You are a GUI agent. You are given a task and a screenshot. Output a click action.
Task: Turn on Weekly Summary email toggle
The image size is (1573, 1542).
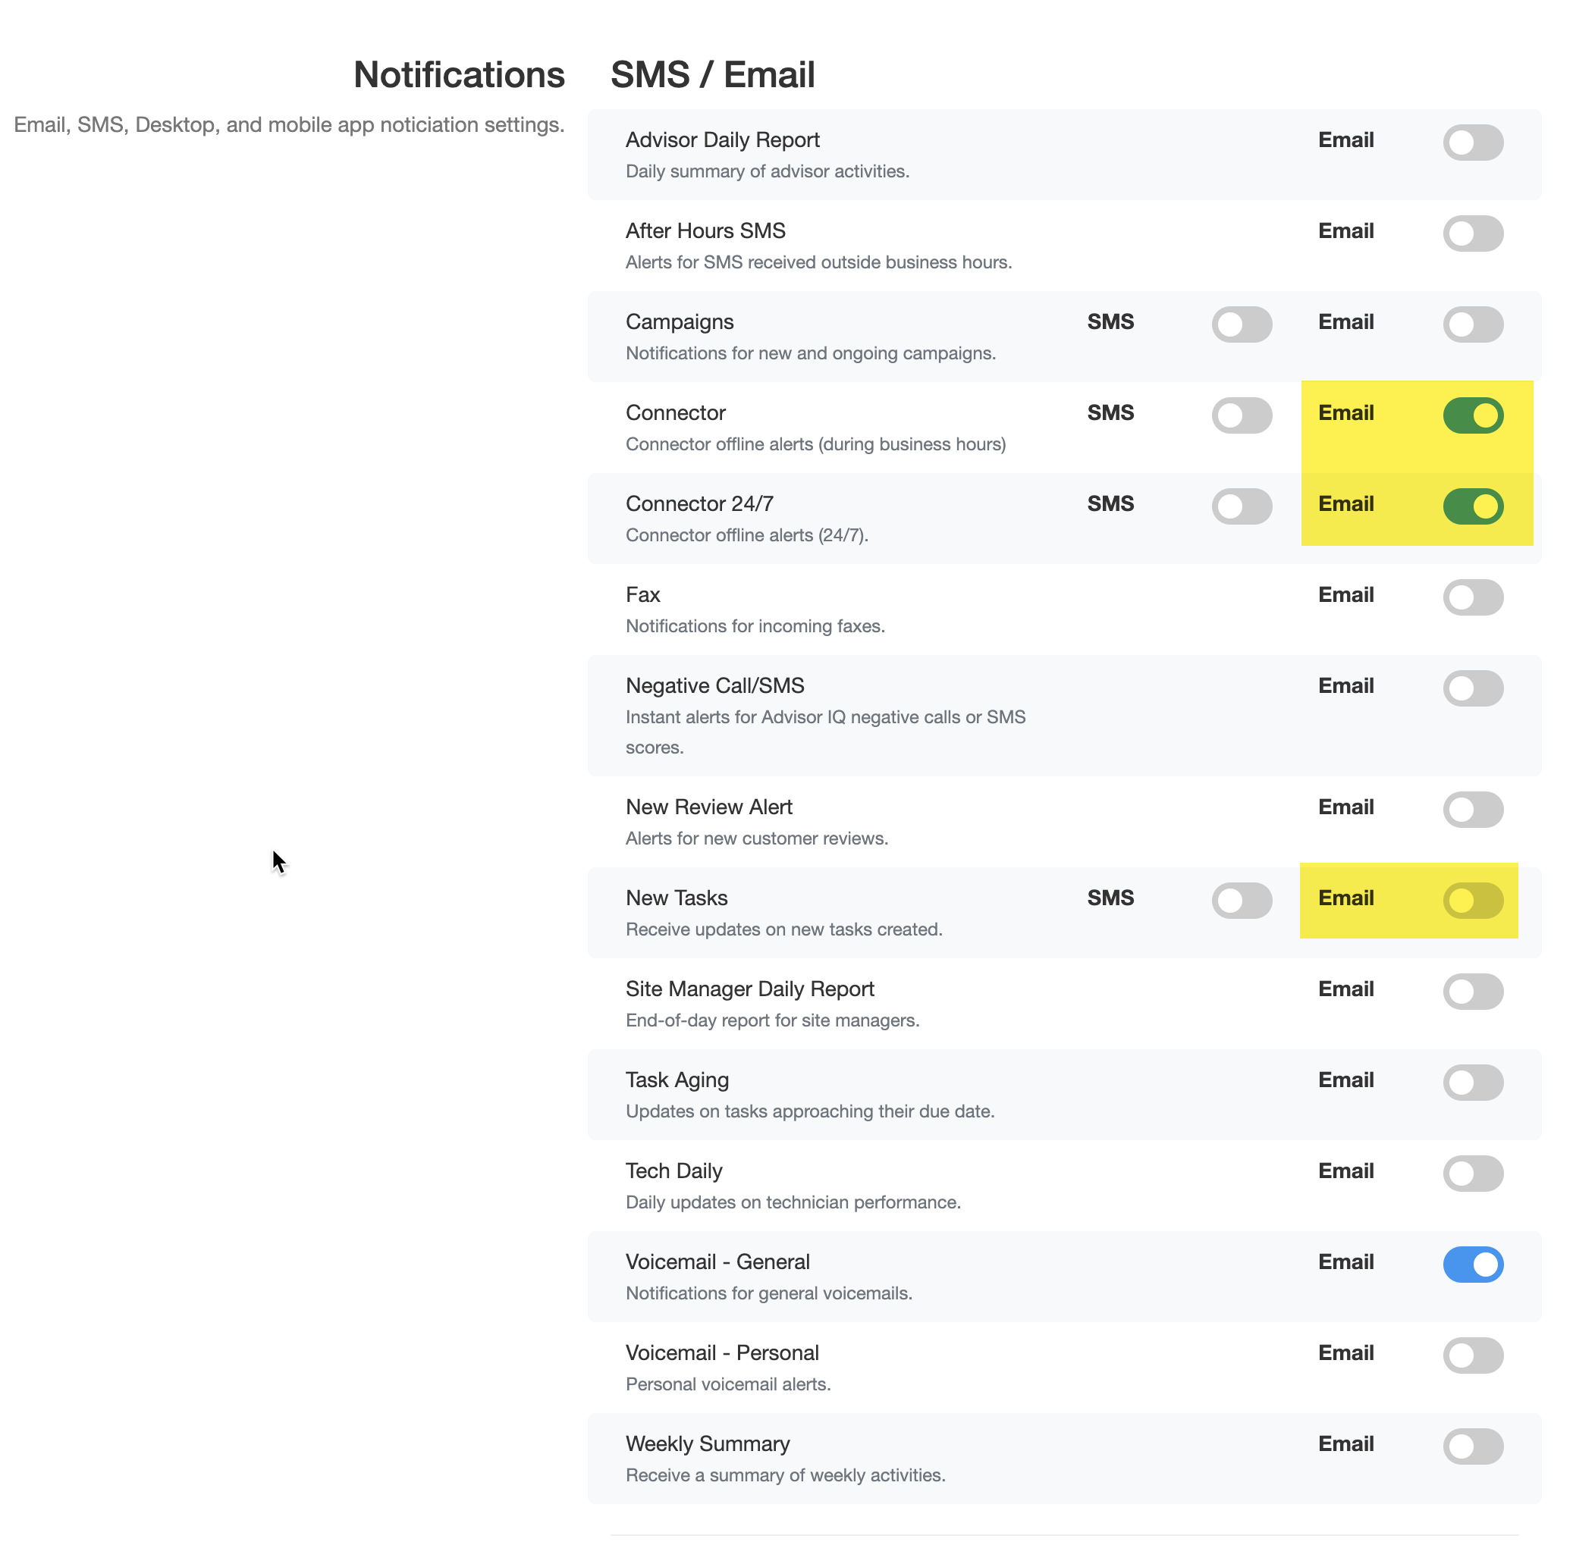click(1473, 1446)
